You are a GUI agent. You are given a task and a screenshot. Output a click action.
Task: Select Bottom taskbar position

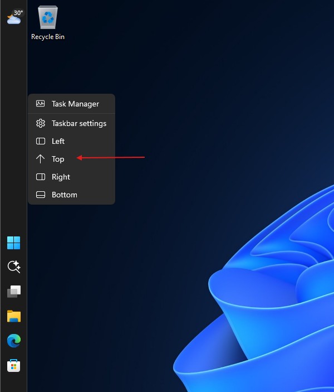click(x=71, y=195)
